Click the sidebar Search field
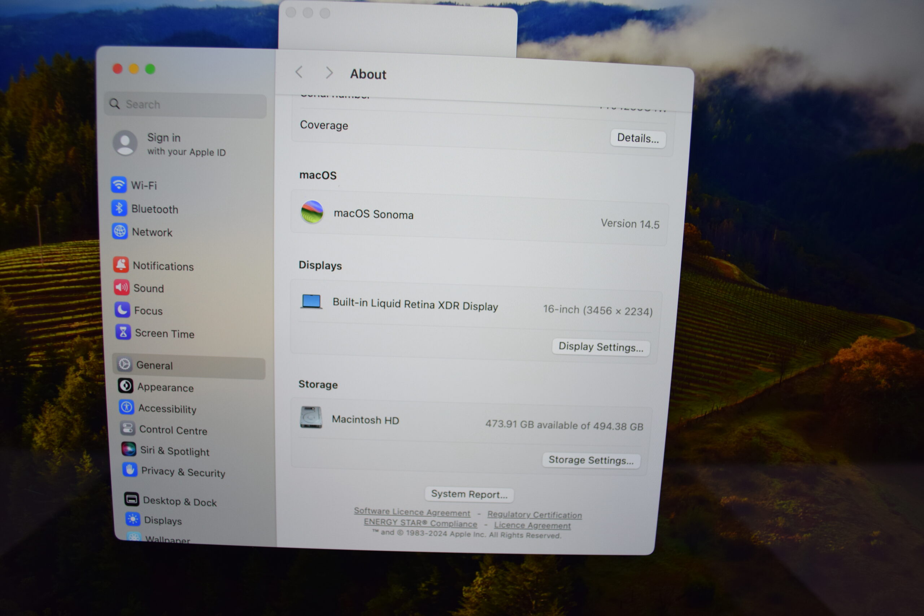This screenshot has width=924, height=616. (x=186, y=105)
